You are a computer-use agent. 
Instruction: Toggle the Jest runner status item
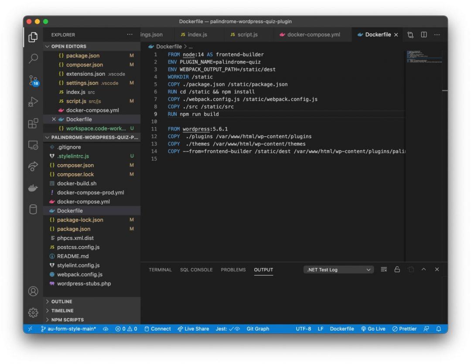point(228,329)
